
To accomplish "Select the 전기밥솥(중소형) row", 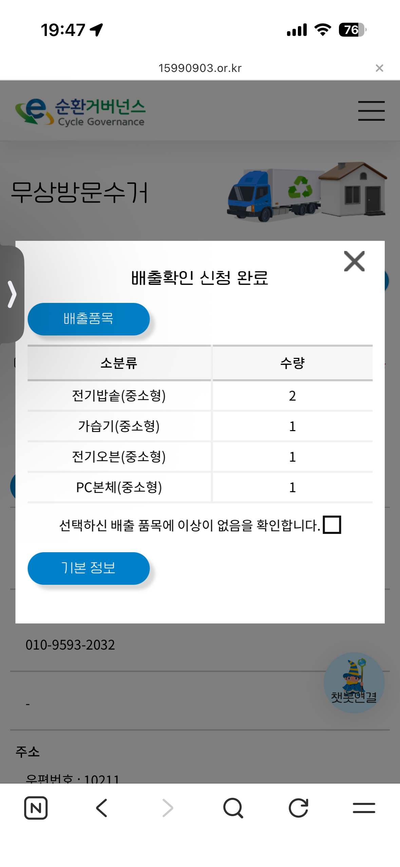I will click(x=119, y=396).
